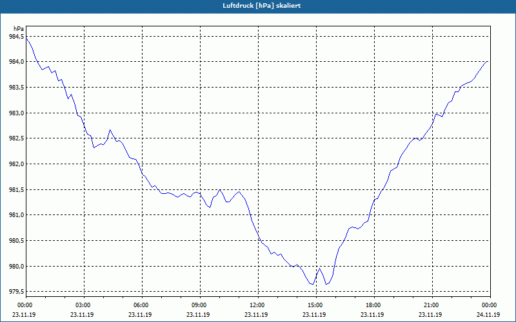Click the '24.11.19' date label
The image size is (516, 322).
pos(488,314)
